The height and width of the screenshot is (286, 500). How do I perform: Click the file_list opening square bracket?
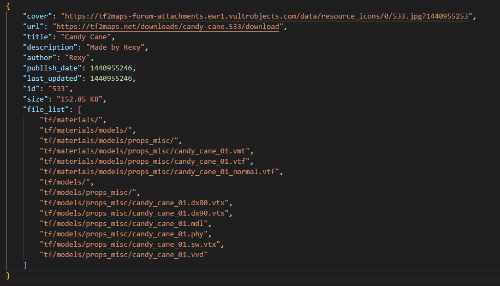[x=79, y=110]
